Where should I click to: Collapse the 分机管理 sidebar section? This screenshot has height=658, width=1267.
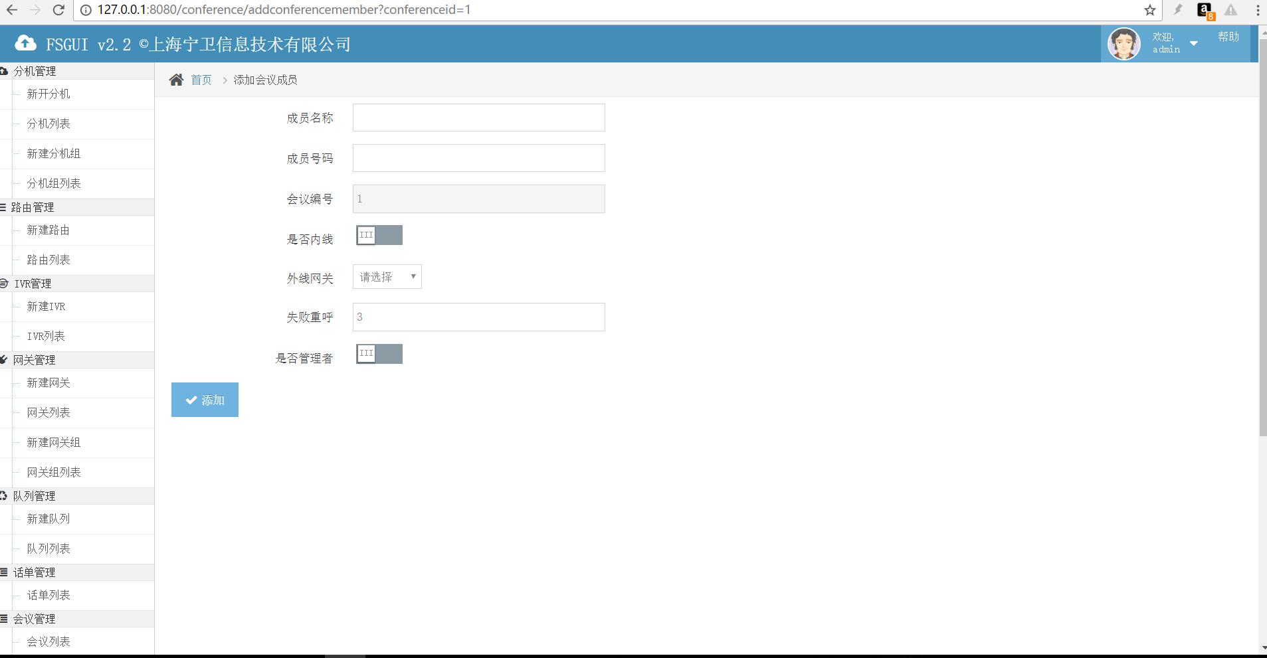pos(35,71)
